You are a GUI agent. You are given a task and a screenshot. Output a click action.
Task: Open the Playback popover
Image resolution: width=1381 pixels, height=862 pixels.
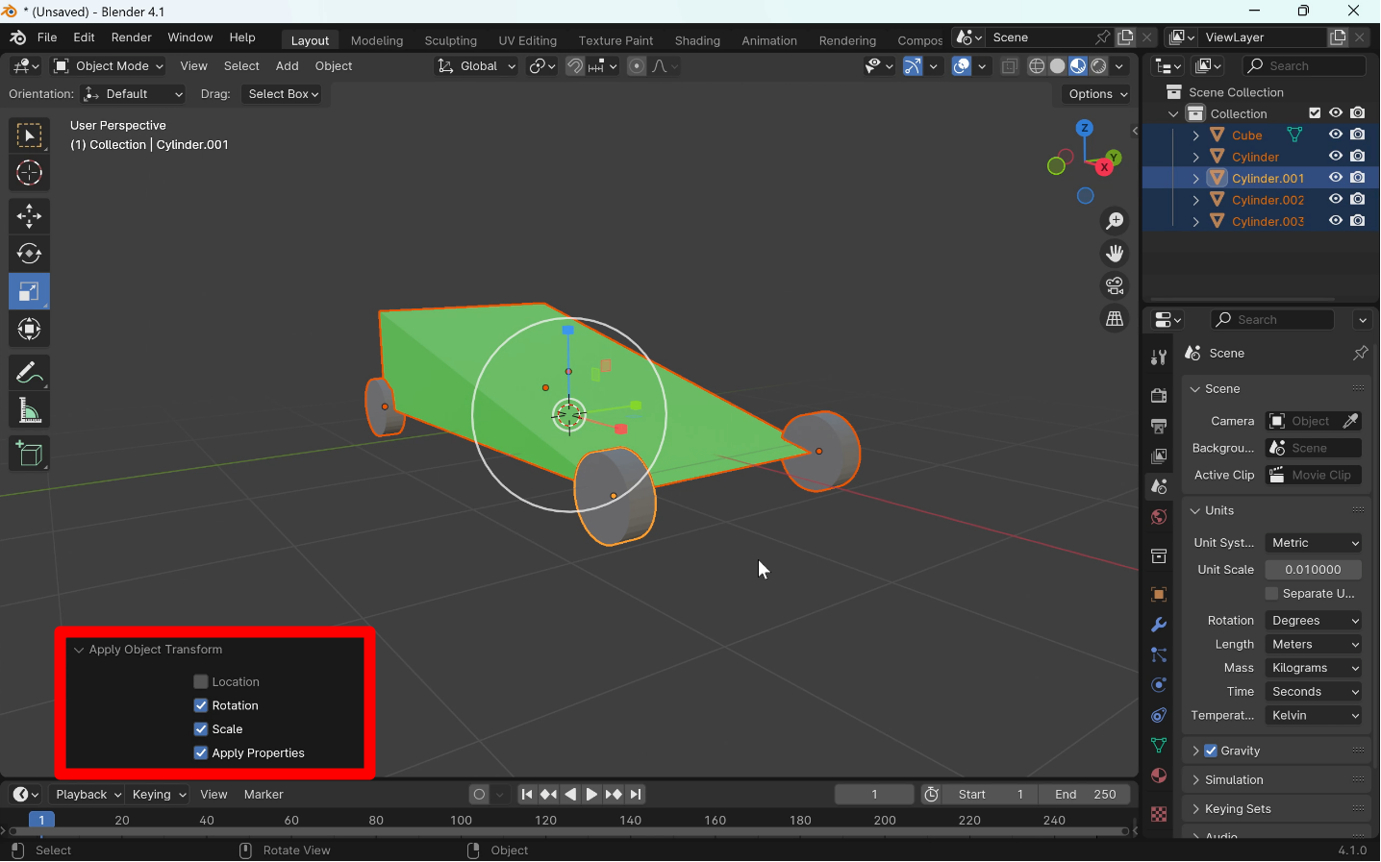[x=88, y=795]
